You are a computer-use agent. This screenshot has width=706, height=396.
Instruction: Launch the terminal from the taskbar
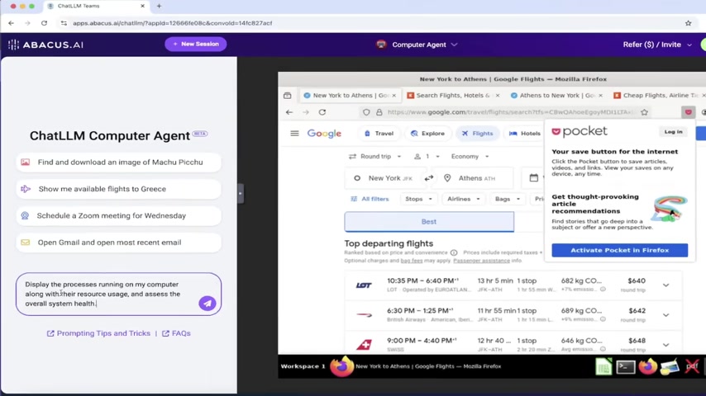626,367
